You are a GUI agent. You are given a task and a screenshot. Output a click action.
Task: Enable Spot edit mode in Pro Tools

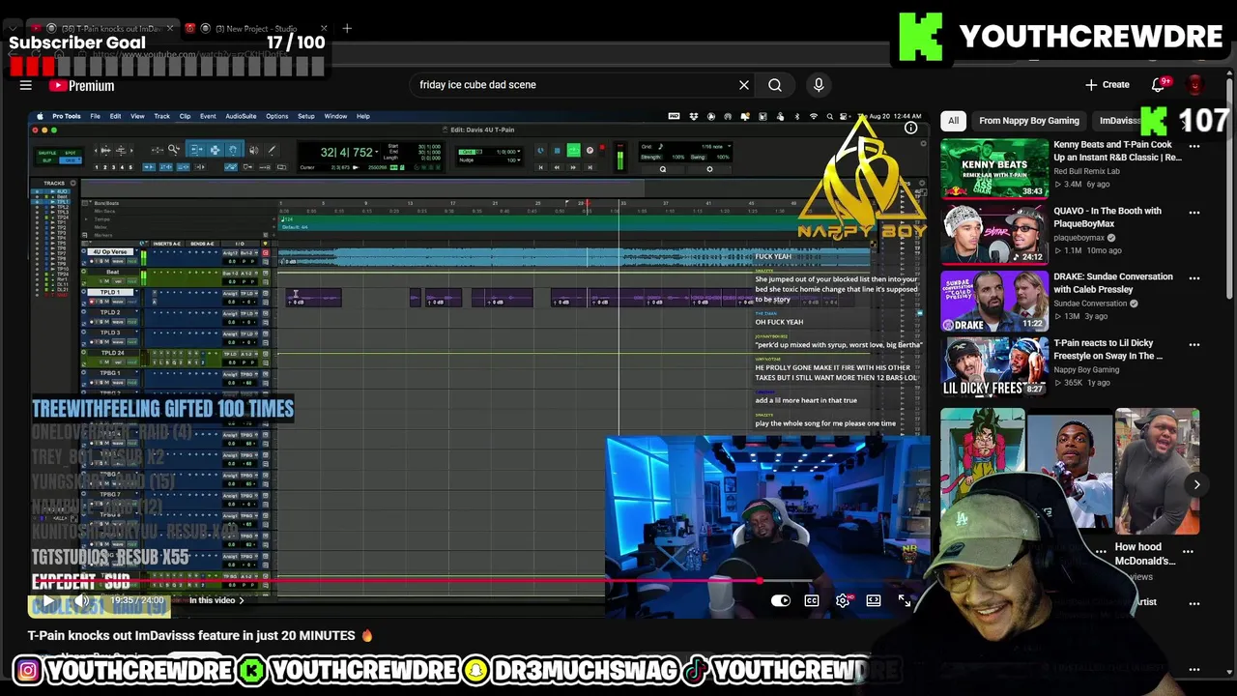[70, 153]
